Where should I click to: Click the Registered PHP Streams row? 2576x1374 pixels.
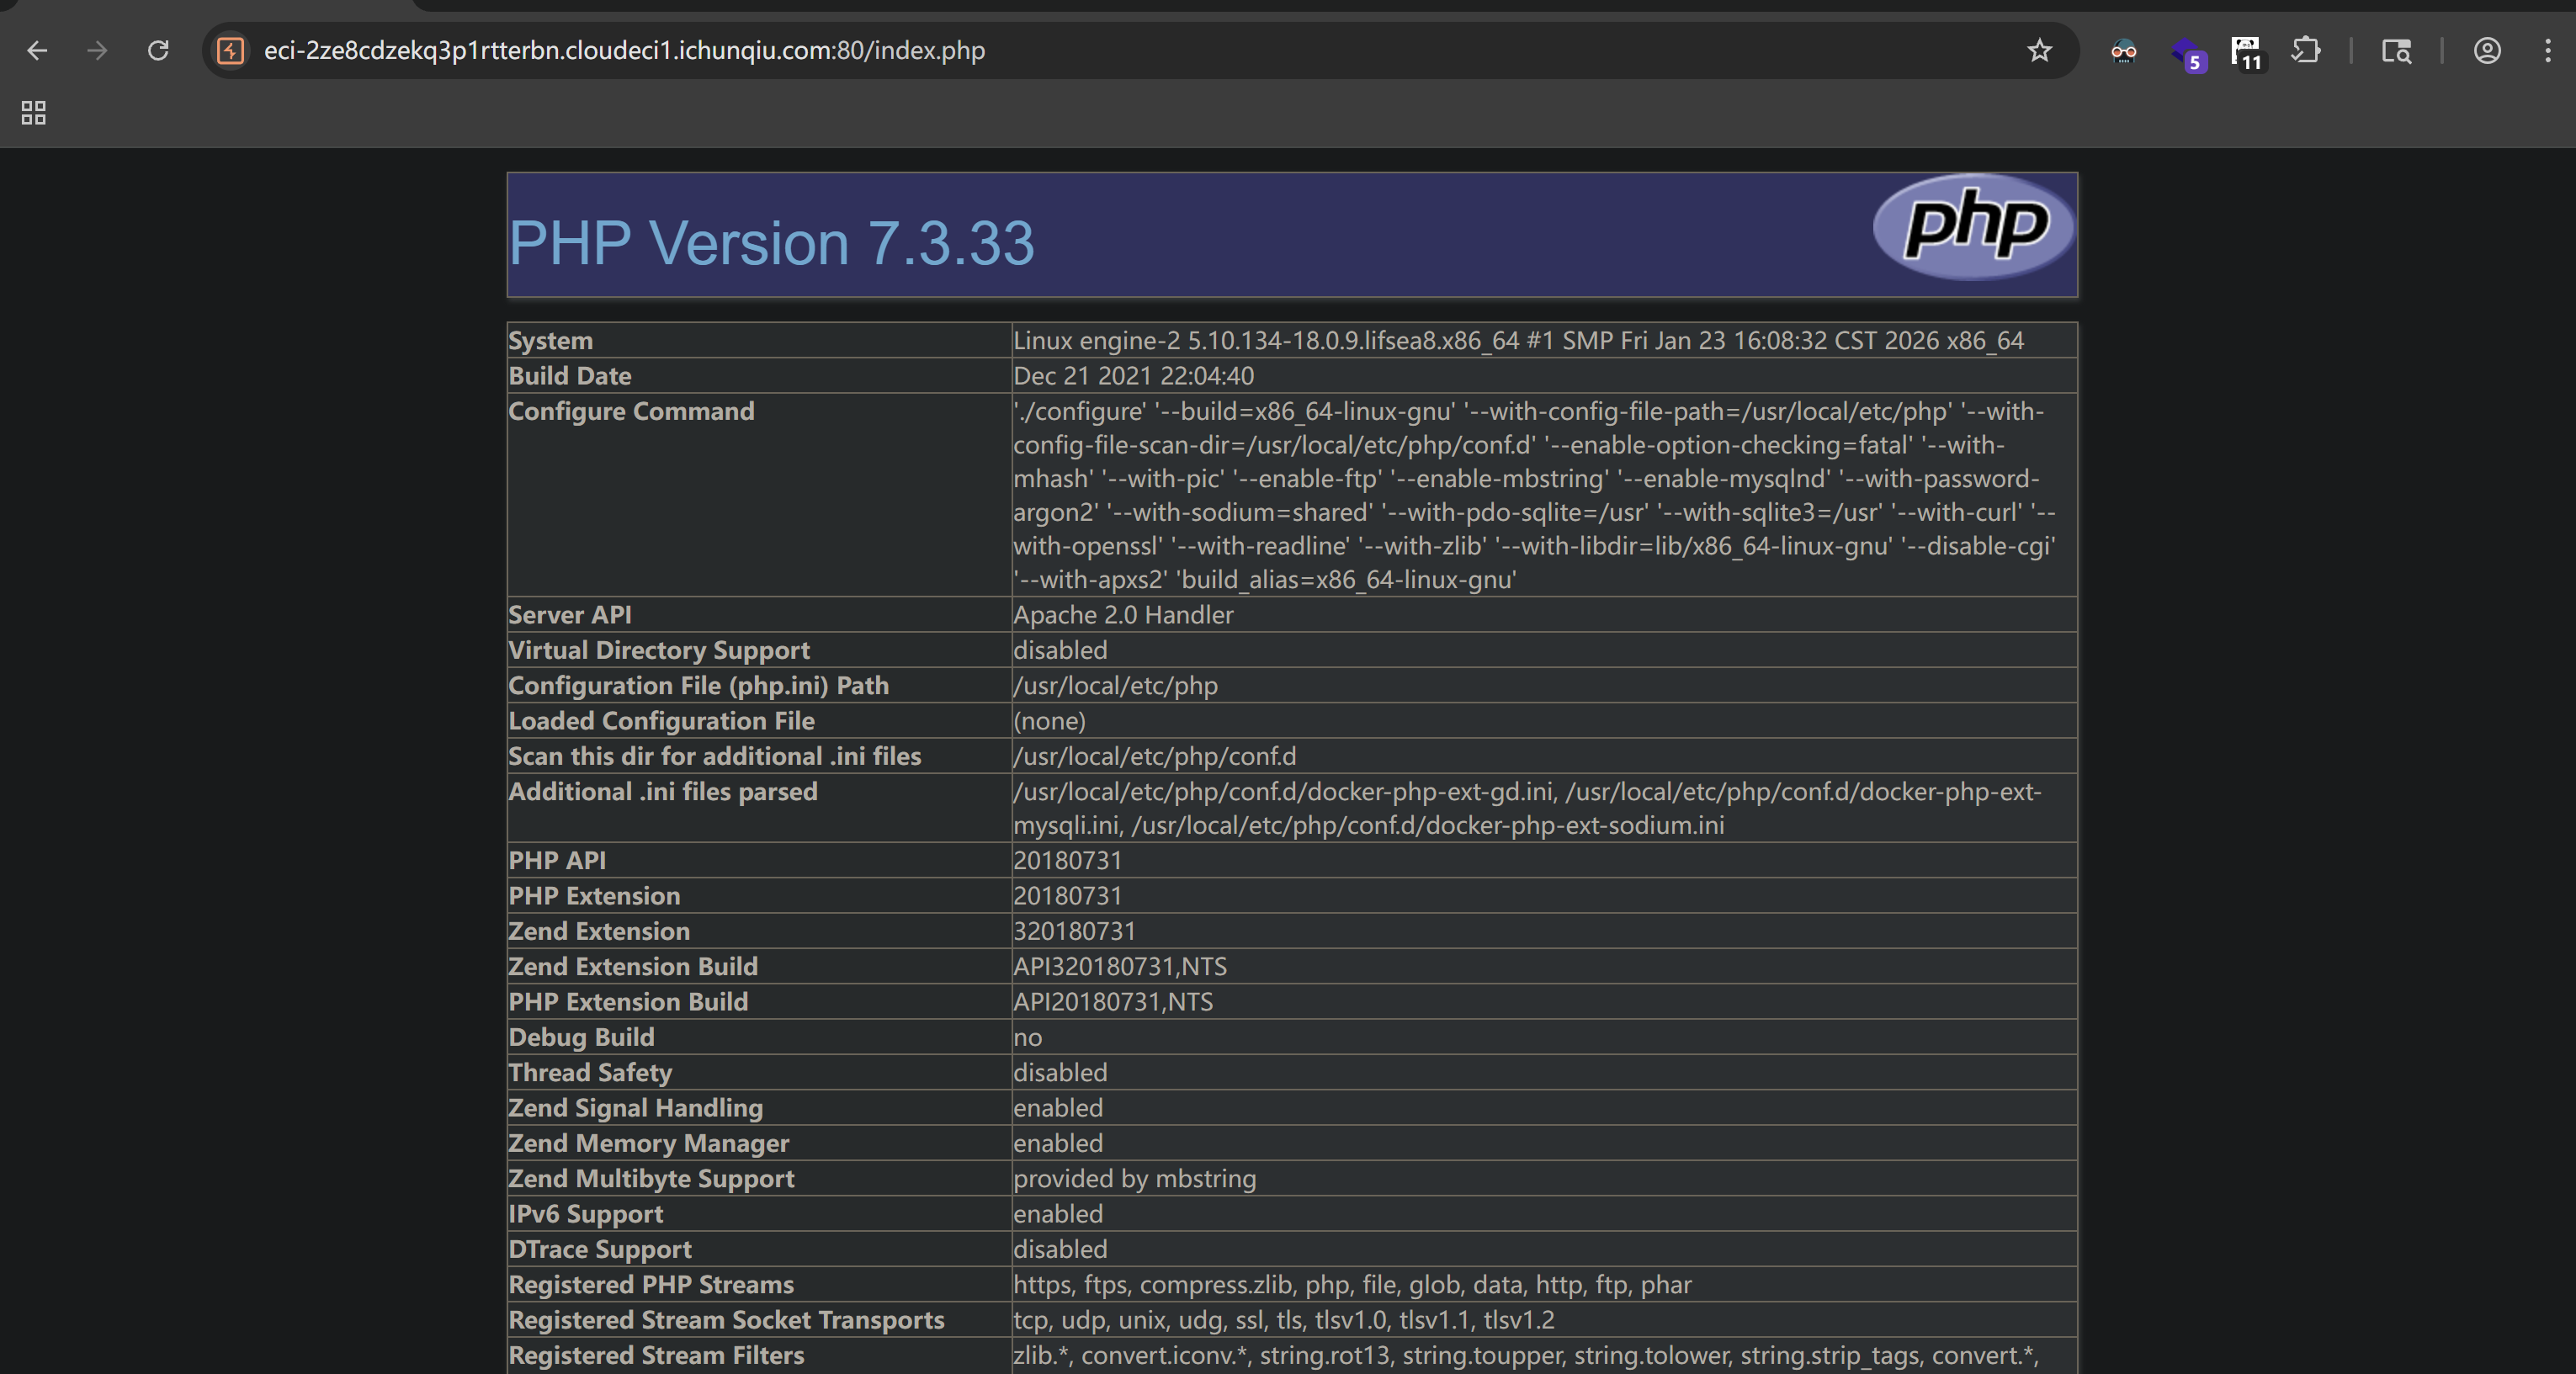point(1292,1284)
